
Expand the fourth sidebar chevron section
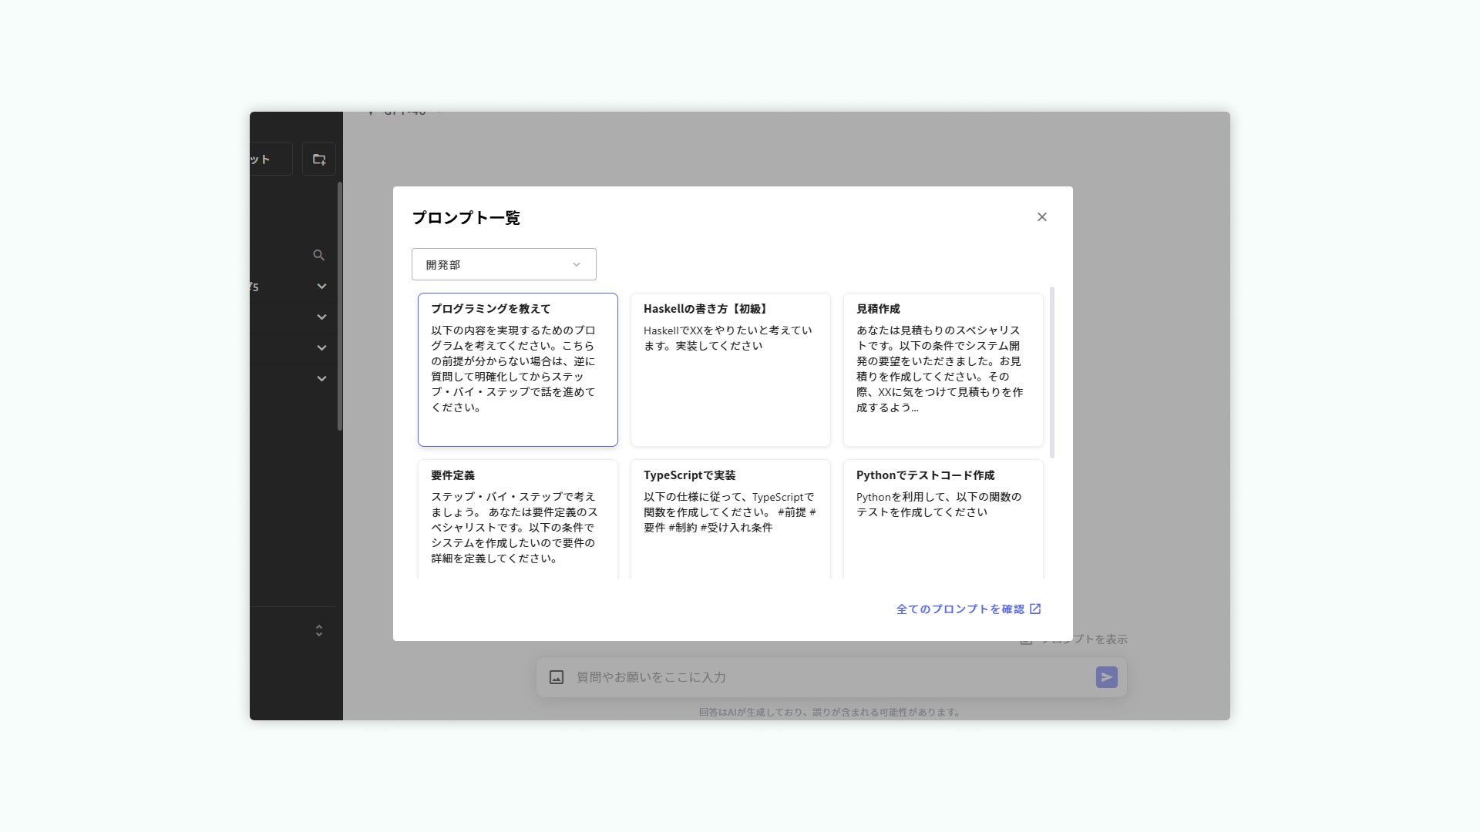321,379
